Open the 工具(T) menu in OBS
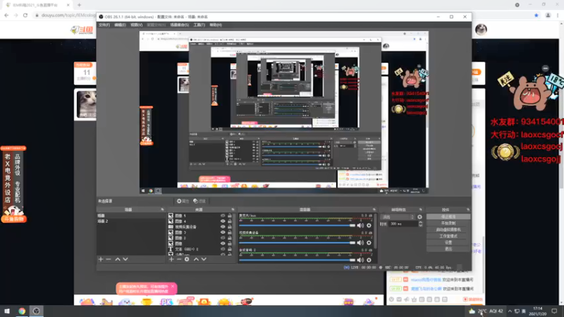 pos(199,25)
